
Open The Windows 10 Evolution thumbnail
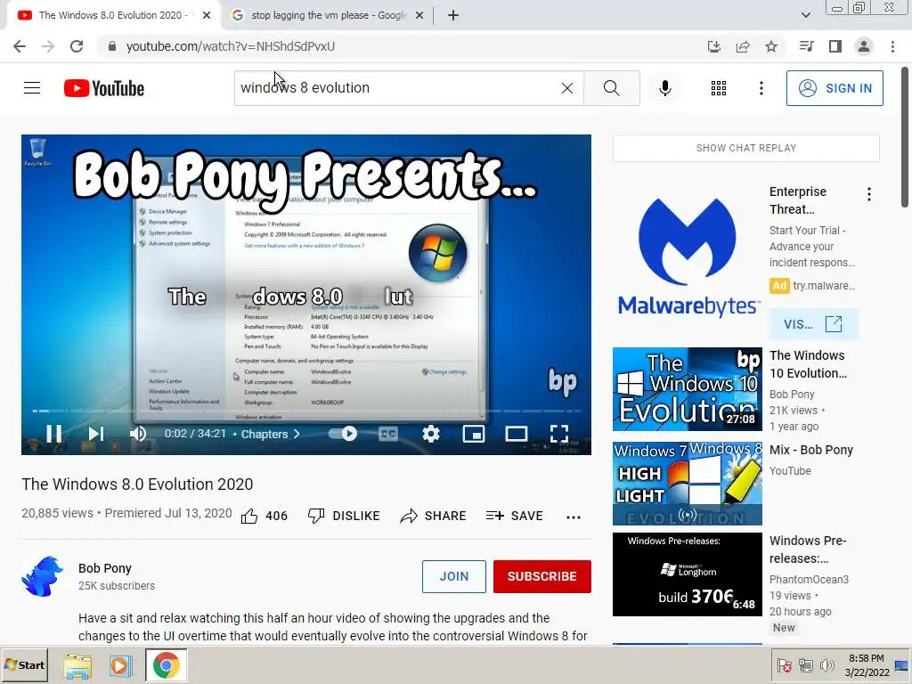687,389
